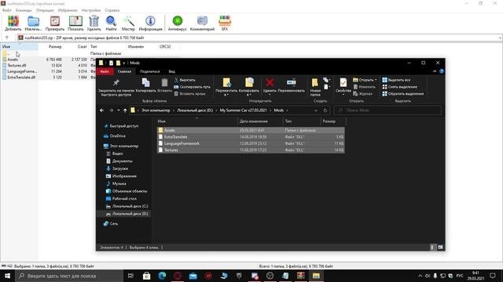
Task: Click Изменить (Edit) in Explorer ribbon
Action: tap(364, 87)
